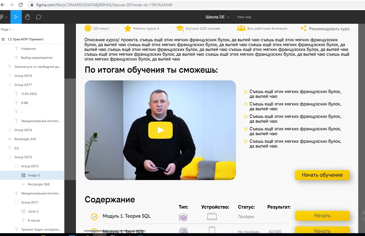
Task: Select the Add comment tool
Action: pyautogui.click(x=38, y=17)
